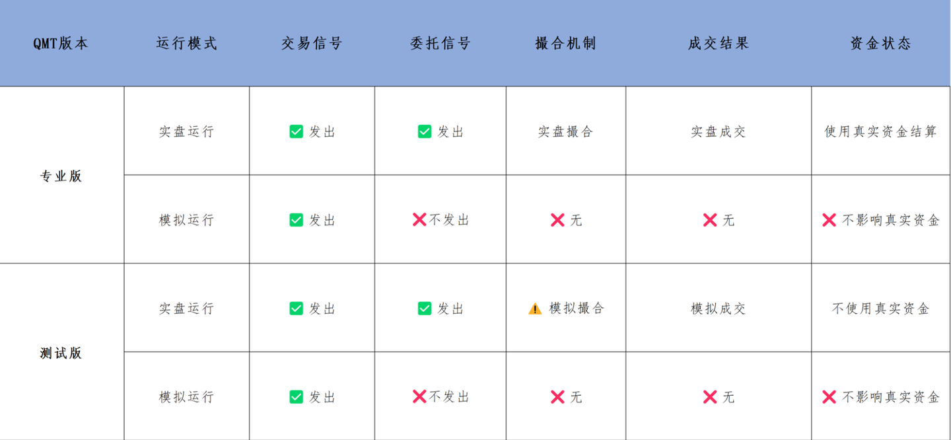Click green check in 专业版 模拟运行 交易信号 cell
Screen dimensions: 951x440
(x=297, y=220)
